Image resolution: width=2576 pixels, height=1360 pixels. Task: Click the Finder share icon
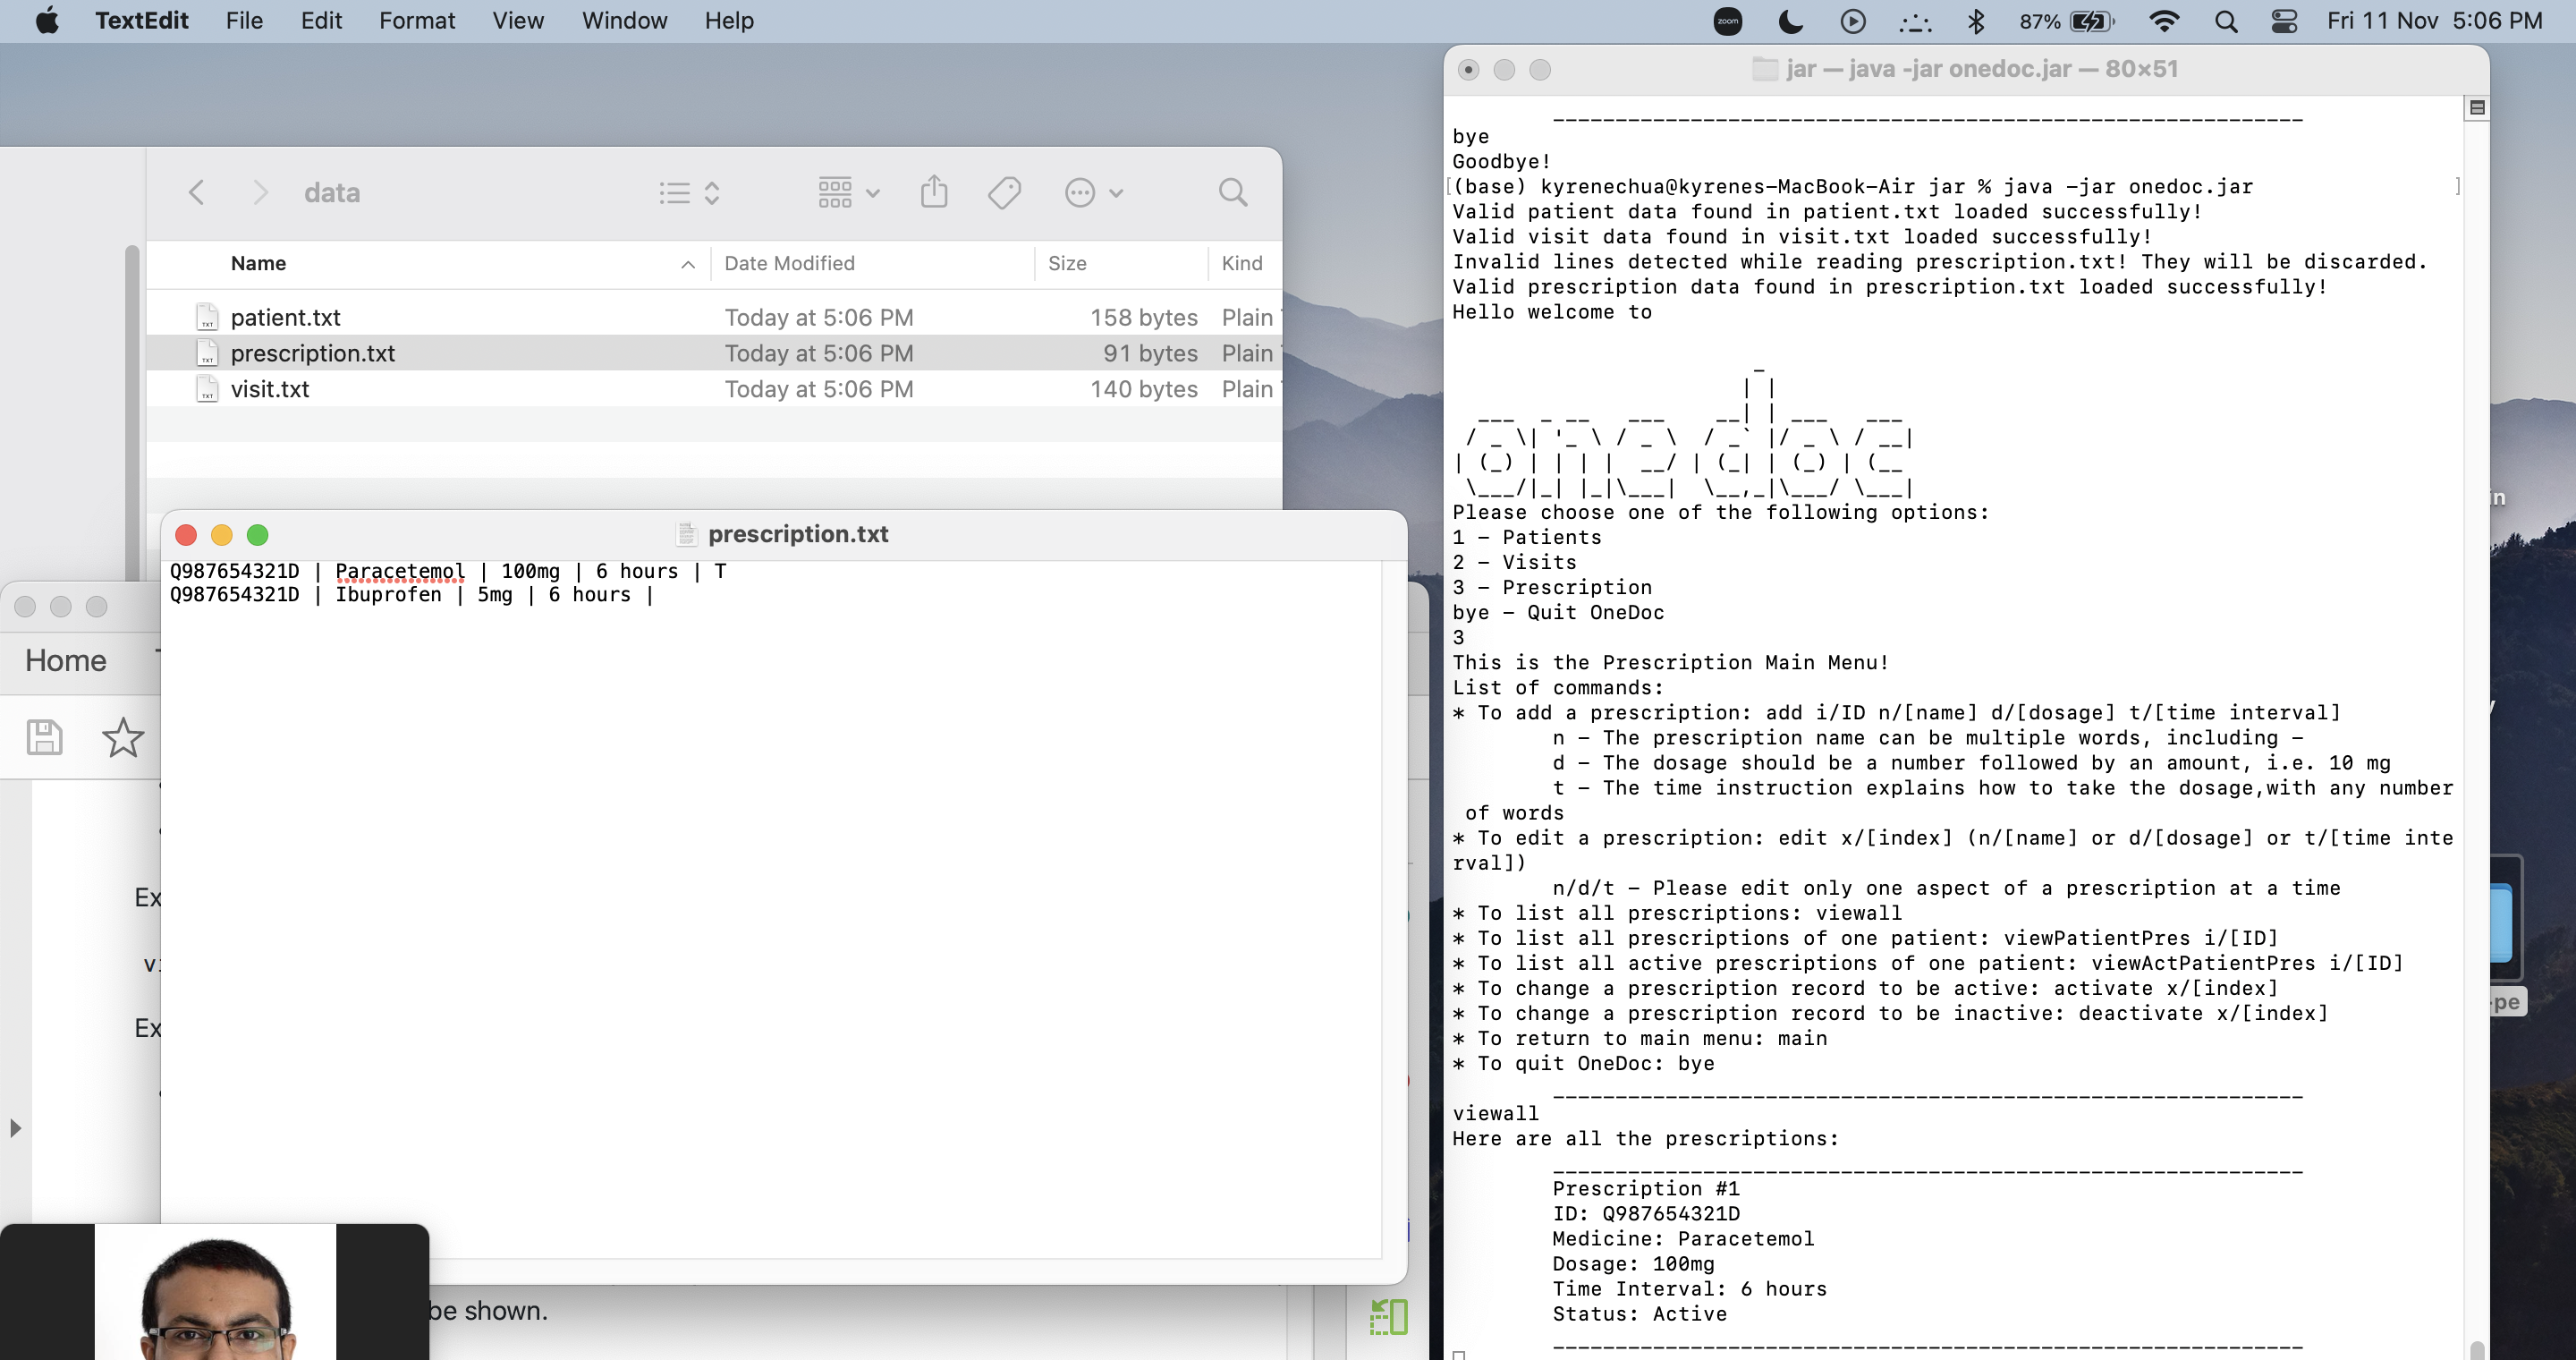click(933, 192)
